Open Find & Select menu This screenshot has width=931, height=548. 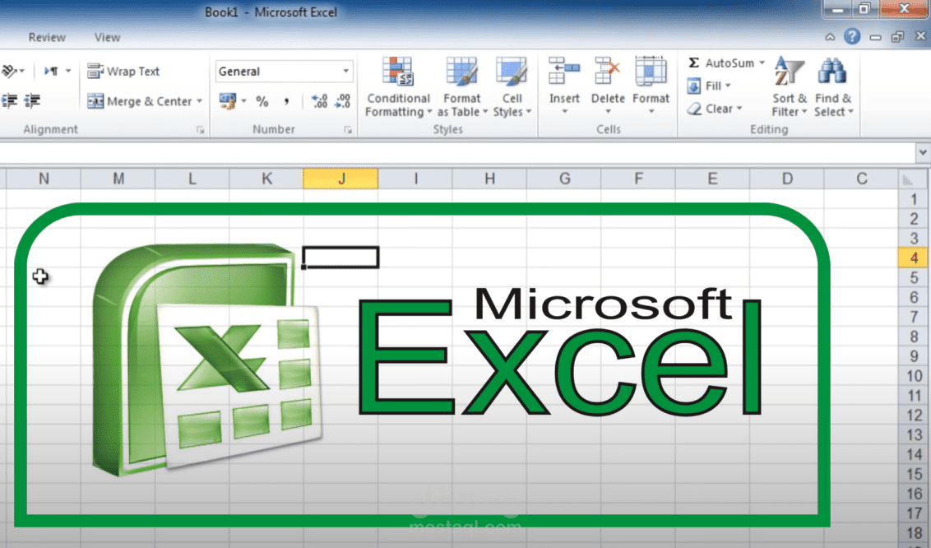833,87
